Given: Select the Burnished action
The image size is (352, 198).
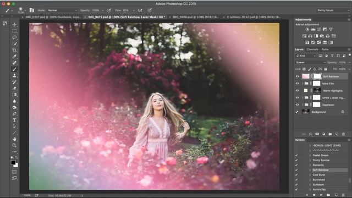Looking at the screenshot, I should 319,180.
